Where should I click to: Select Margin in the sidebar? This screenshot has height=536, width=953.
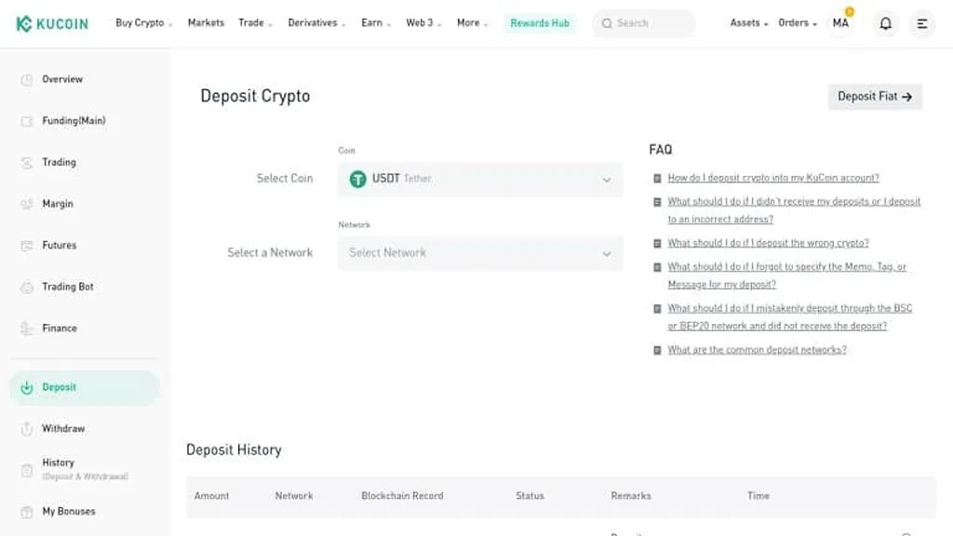tap(57, 204)
